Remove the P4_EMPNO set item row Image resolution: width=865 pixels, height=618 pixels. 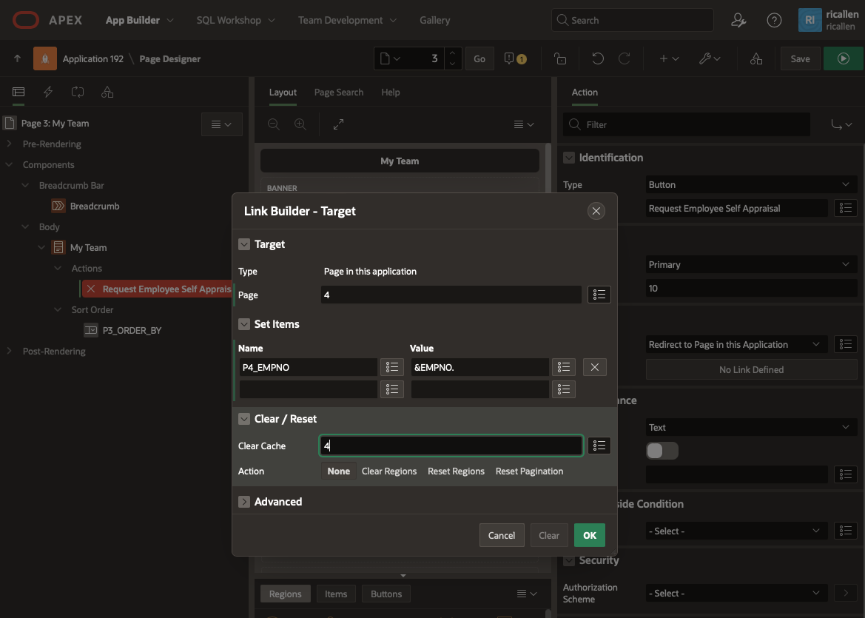pos(594,367)
